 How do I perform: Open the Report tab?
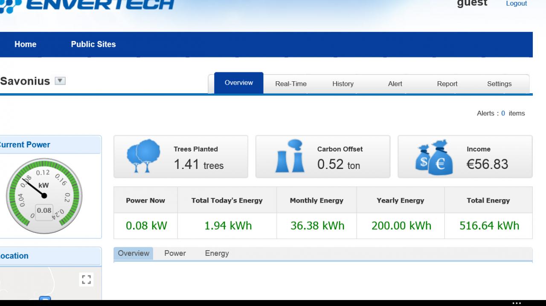[447, 84]
